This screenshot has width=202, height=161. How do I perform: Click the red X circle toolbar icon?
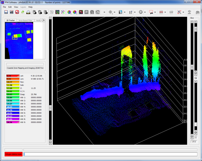pyautogui.click(x=141, y=12)
